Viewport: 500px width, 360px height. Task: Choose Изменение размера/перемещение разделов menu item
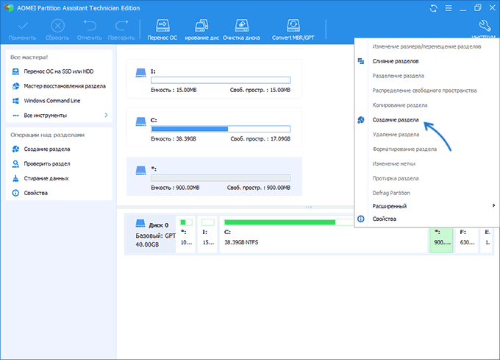tap(426, 46)
